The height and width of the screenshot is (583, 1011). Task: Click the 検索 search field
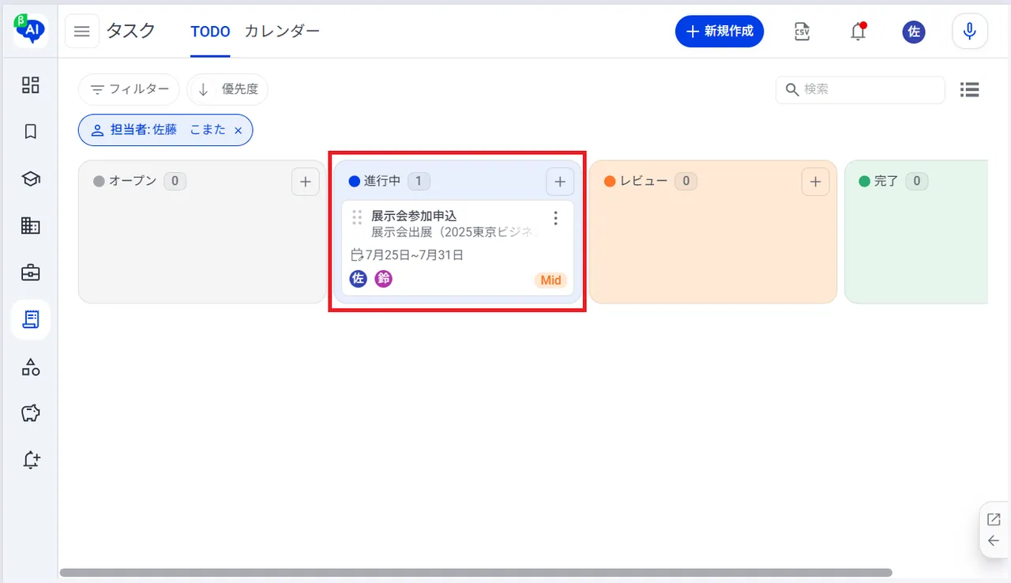[x=860, y=90]
